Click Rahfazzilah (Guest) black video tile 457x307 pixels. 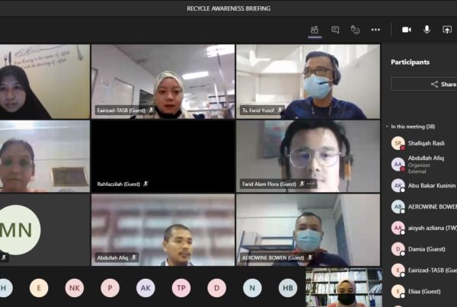163,156
